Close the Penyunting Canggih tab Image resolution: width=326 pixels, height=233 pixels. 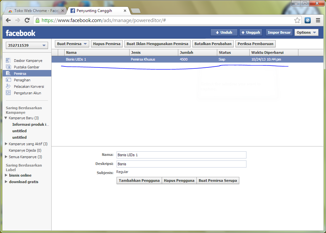coord(125,11)
